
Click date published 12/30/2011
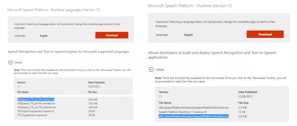246,96
